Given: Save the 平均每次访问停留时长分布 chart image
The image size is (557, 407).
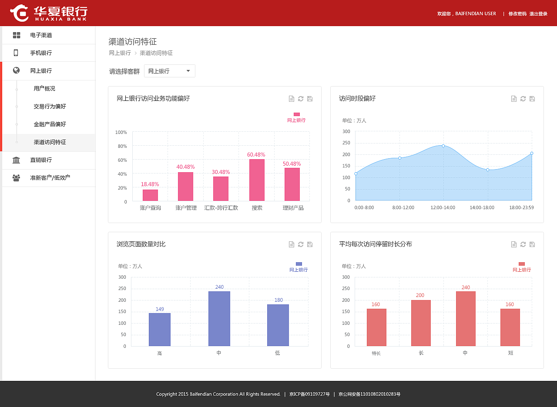Looking at the screenshot, I should pyautogui.click(x=532, y=244).
